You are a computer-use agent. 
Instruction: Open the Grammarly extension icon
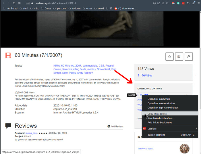coord(178,3)
